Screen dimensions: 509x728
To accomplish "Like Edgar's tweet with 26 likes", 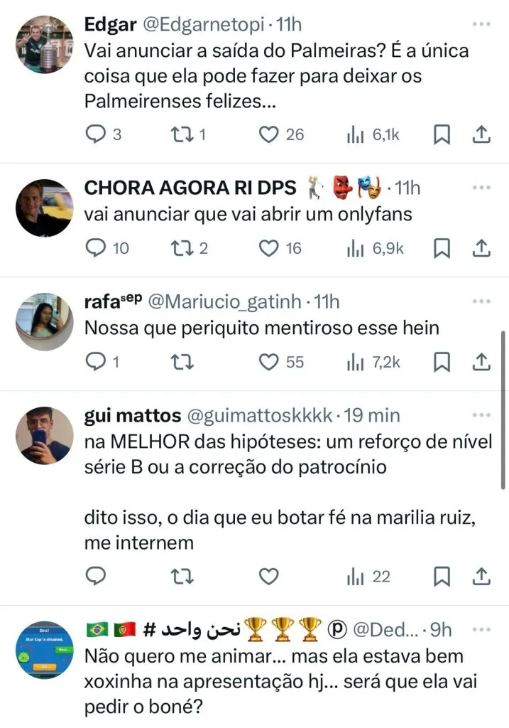I will tap(268, 134).
